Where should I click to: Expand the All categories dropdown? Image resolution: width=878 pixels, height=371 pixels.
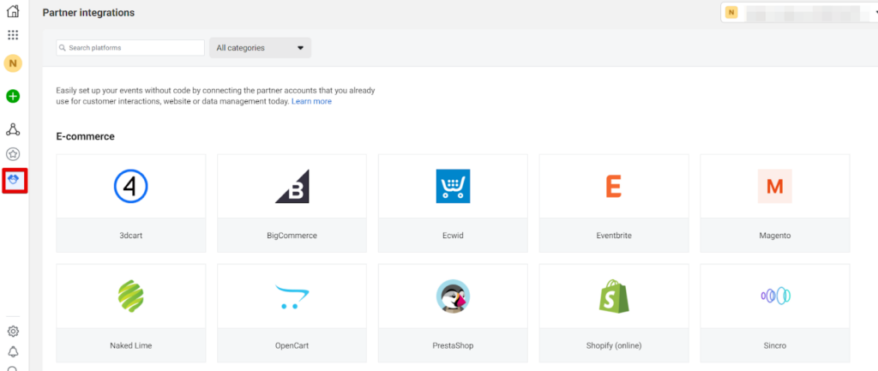coord(260,48)
